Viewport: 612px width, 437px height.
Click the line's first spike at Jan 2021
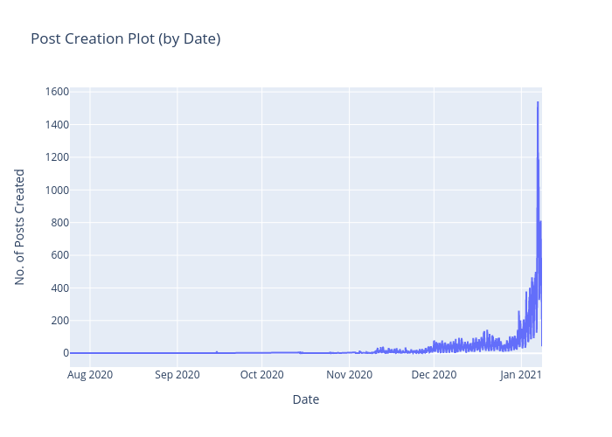[x=518, y=311]
